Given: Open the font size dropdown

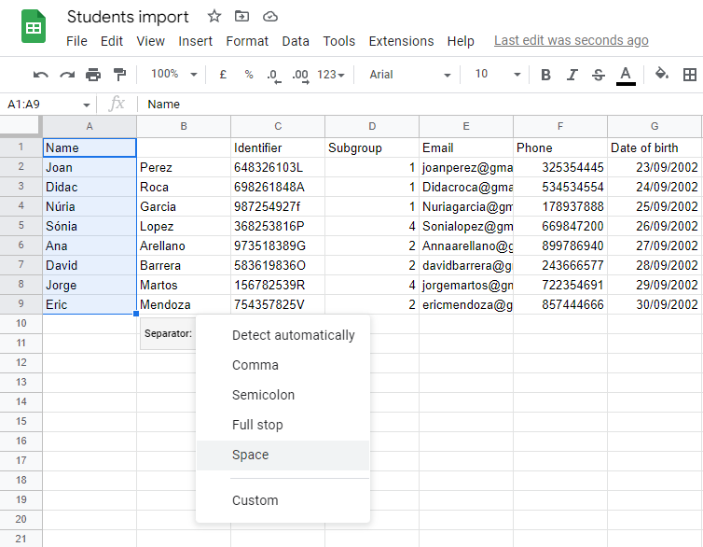Looking at the screenshot, I should [x=494, y=75].
